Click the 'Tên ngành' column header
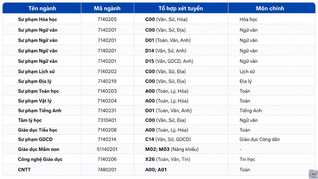Image resolution: width=318 pixels, height=179 pixels. 42,8
